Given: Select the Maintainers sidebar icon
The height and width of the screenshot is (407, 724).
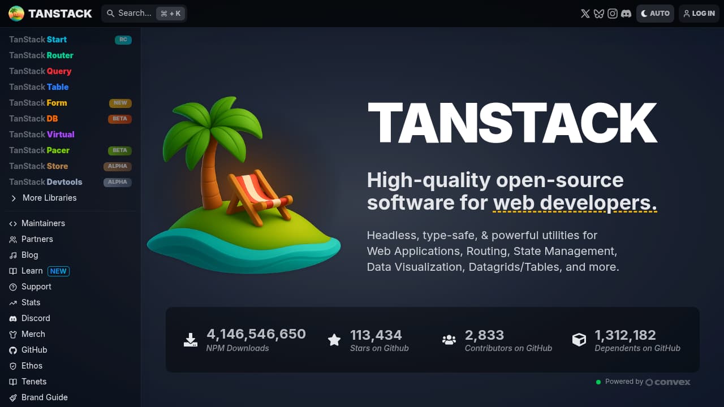Looking at the screenshot, I should click(x=12, y=223).
